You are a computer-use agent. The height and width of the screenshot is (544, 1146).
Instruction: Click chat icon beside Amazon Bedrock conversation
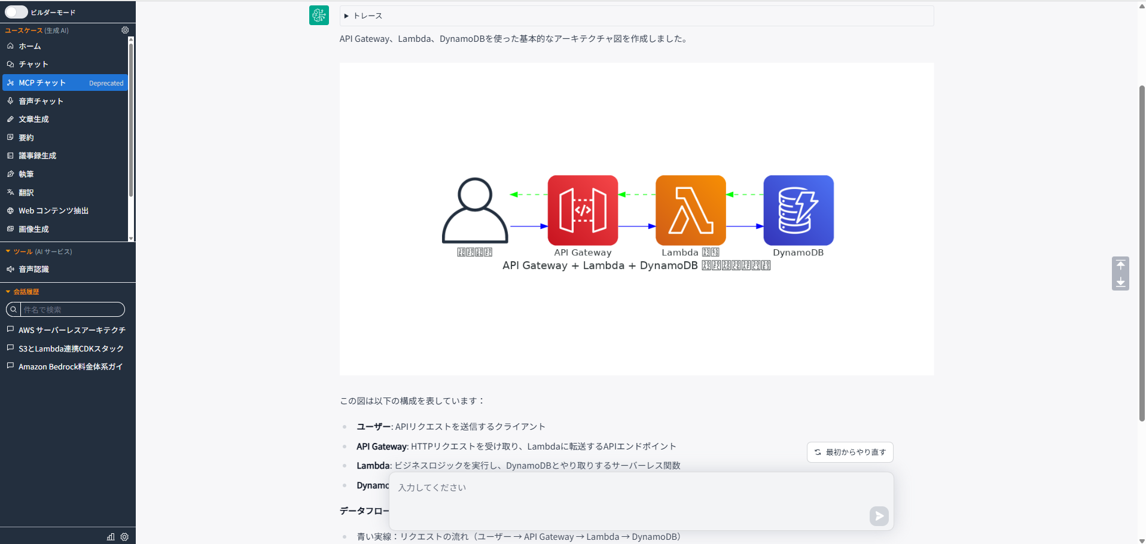pos(10,366)
